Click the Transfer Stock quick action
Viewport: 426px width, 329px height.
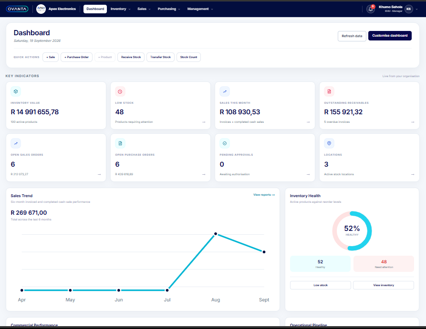click(x=161, y=57)
